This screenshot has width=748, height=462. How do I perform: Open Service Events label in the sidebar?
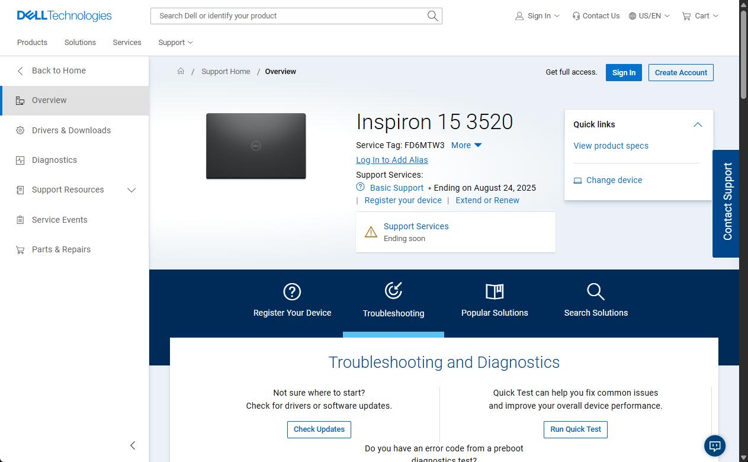click(59, 220)
